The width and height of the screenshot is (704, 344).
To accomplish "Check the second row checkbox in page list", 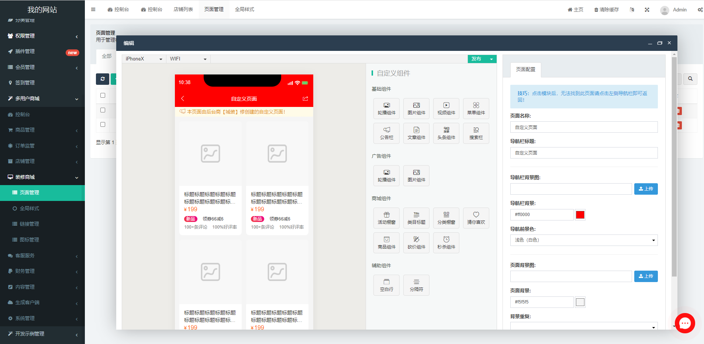I will pos(103,110).
